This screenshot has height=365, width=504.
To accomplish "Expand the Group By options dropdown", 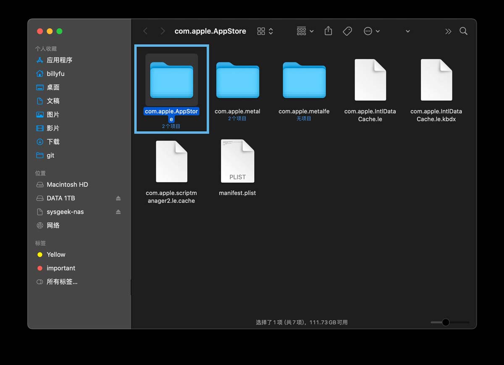I will [305, 31].
